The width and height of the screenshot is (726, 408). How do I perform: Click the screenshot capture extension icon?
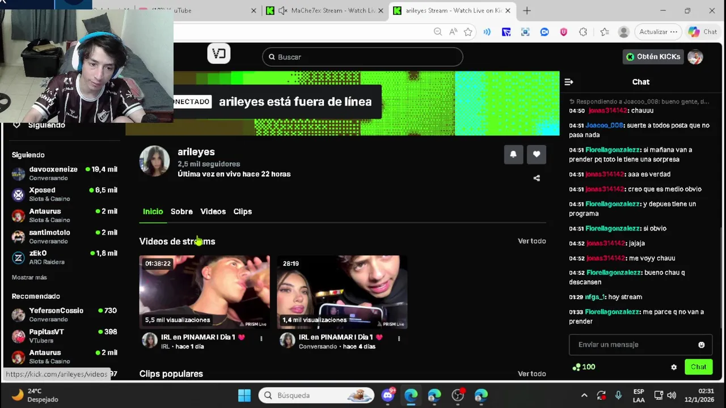pyautogui.click(x=525, y=32)
